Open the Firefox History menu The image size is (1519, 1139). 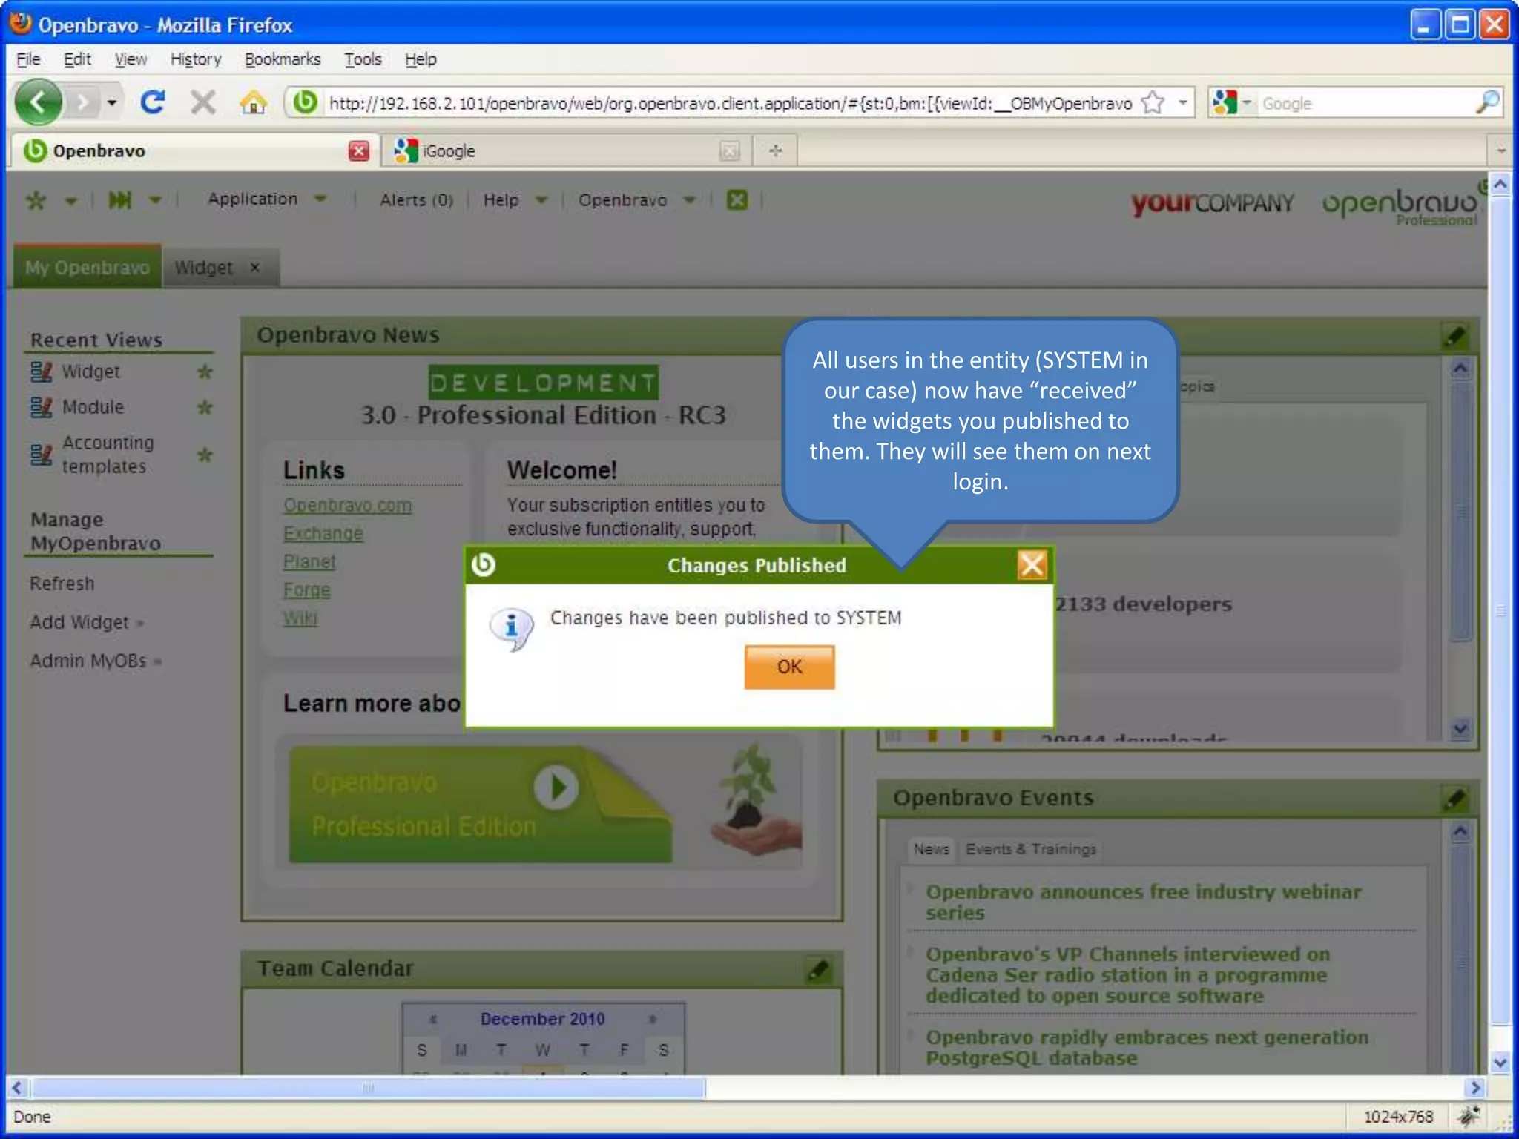pos(195,59)
